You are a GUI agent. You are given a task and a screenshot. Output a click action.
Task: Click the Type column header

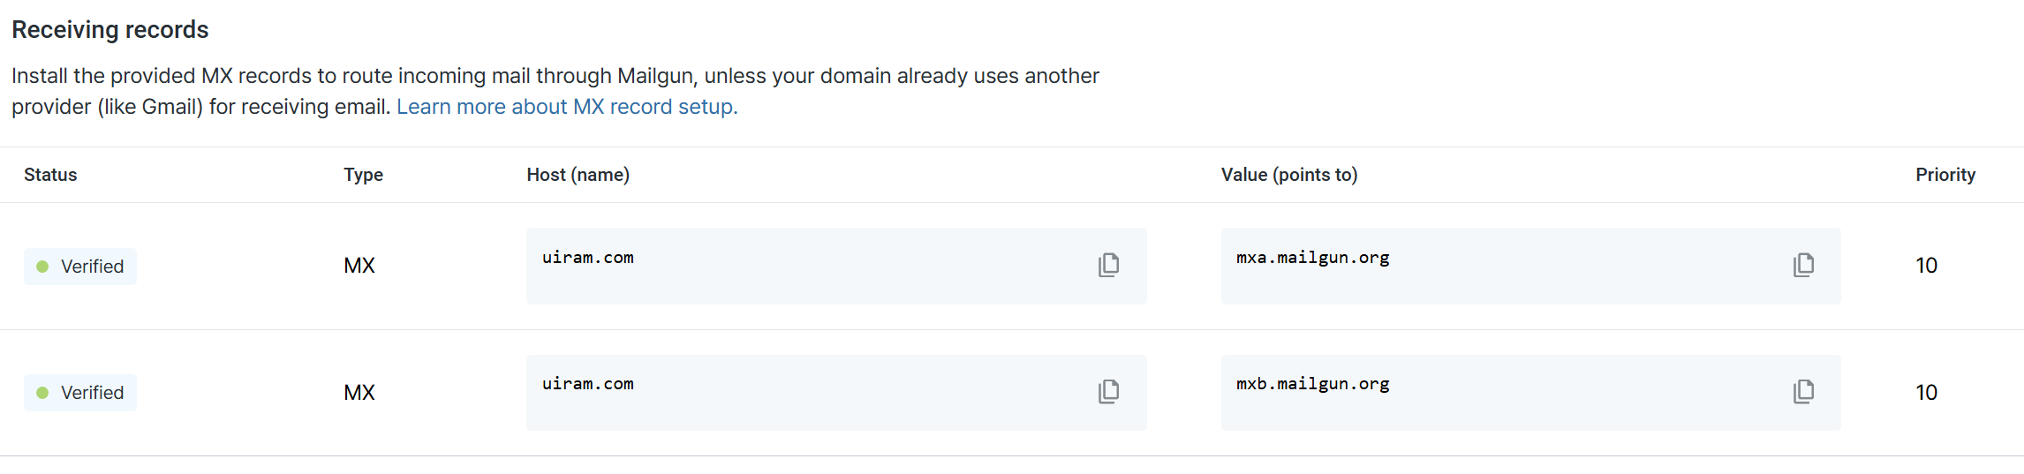[x=363, y=175]
